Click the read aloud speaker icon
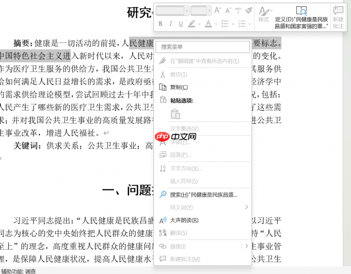Image resolution: width=351 pixels, height=274 pixels. click(x=163, y=220)
